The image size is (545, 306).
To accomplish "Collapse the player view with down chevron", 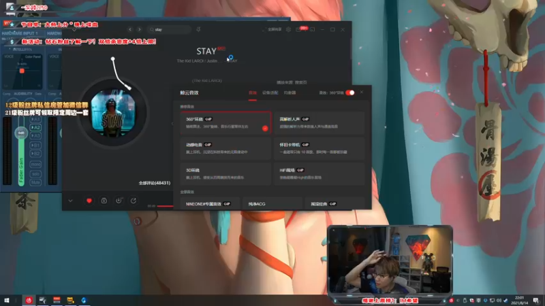I will (71, 201).
